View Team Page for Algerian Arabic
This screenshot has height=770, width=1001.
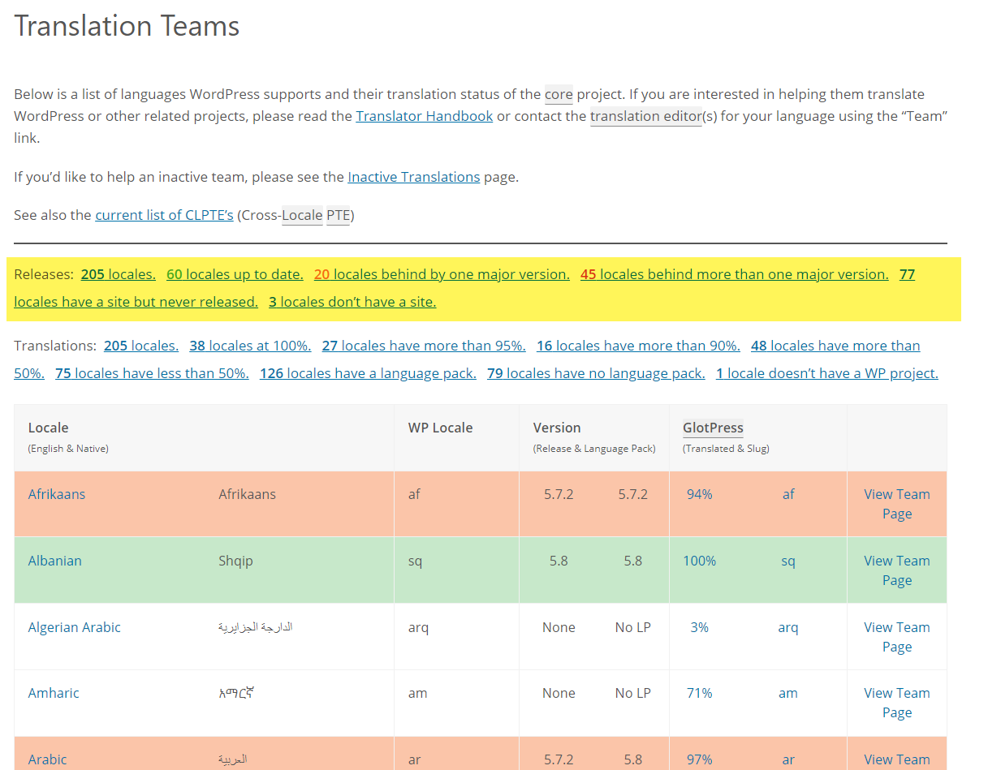(896, 637)
